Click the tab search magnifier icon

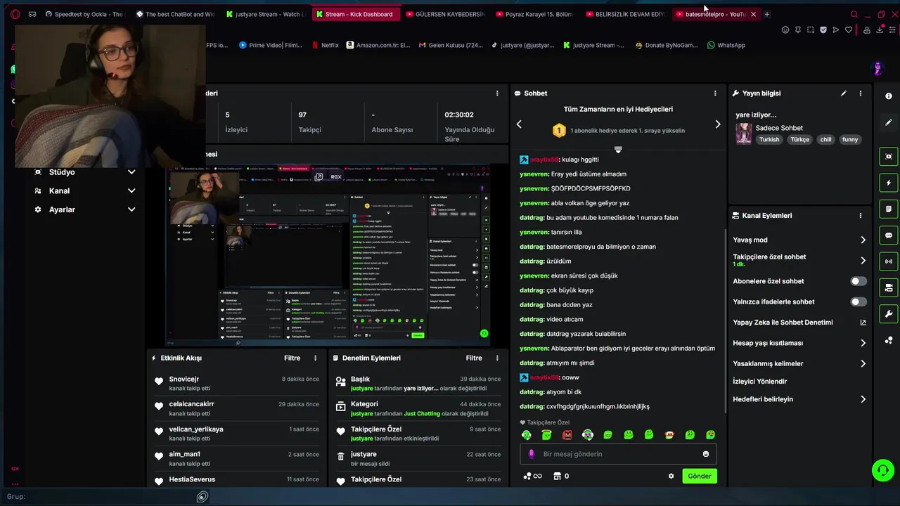tap(854, 14)
